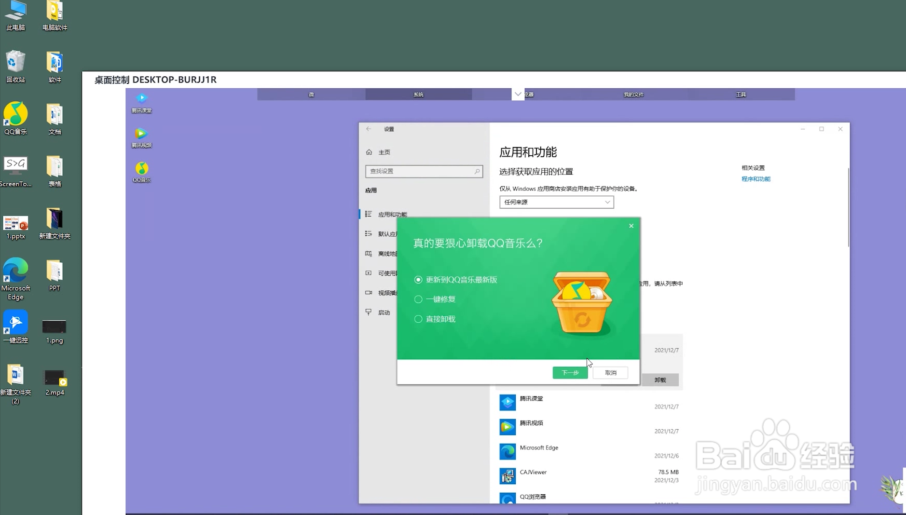The image size is (906, 515).
Task: Open the 回收站 recycle bin
Action: point(15,67)
